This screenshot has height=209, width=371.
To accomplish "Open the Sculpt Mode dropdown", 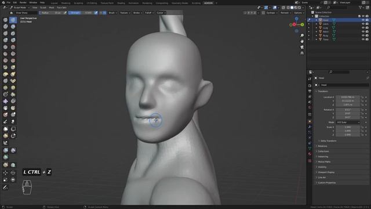I will [x=20, y=8].
